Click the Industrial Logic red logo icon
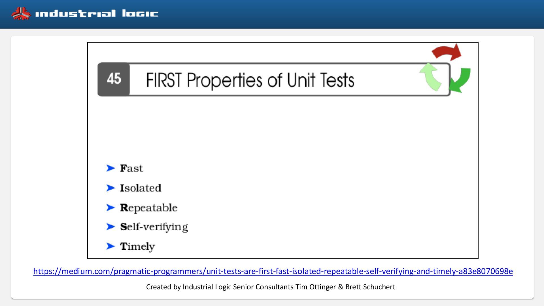 [21, 14]
